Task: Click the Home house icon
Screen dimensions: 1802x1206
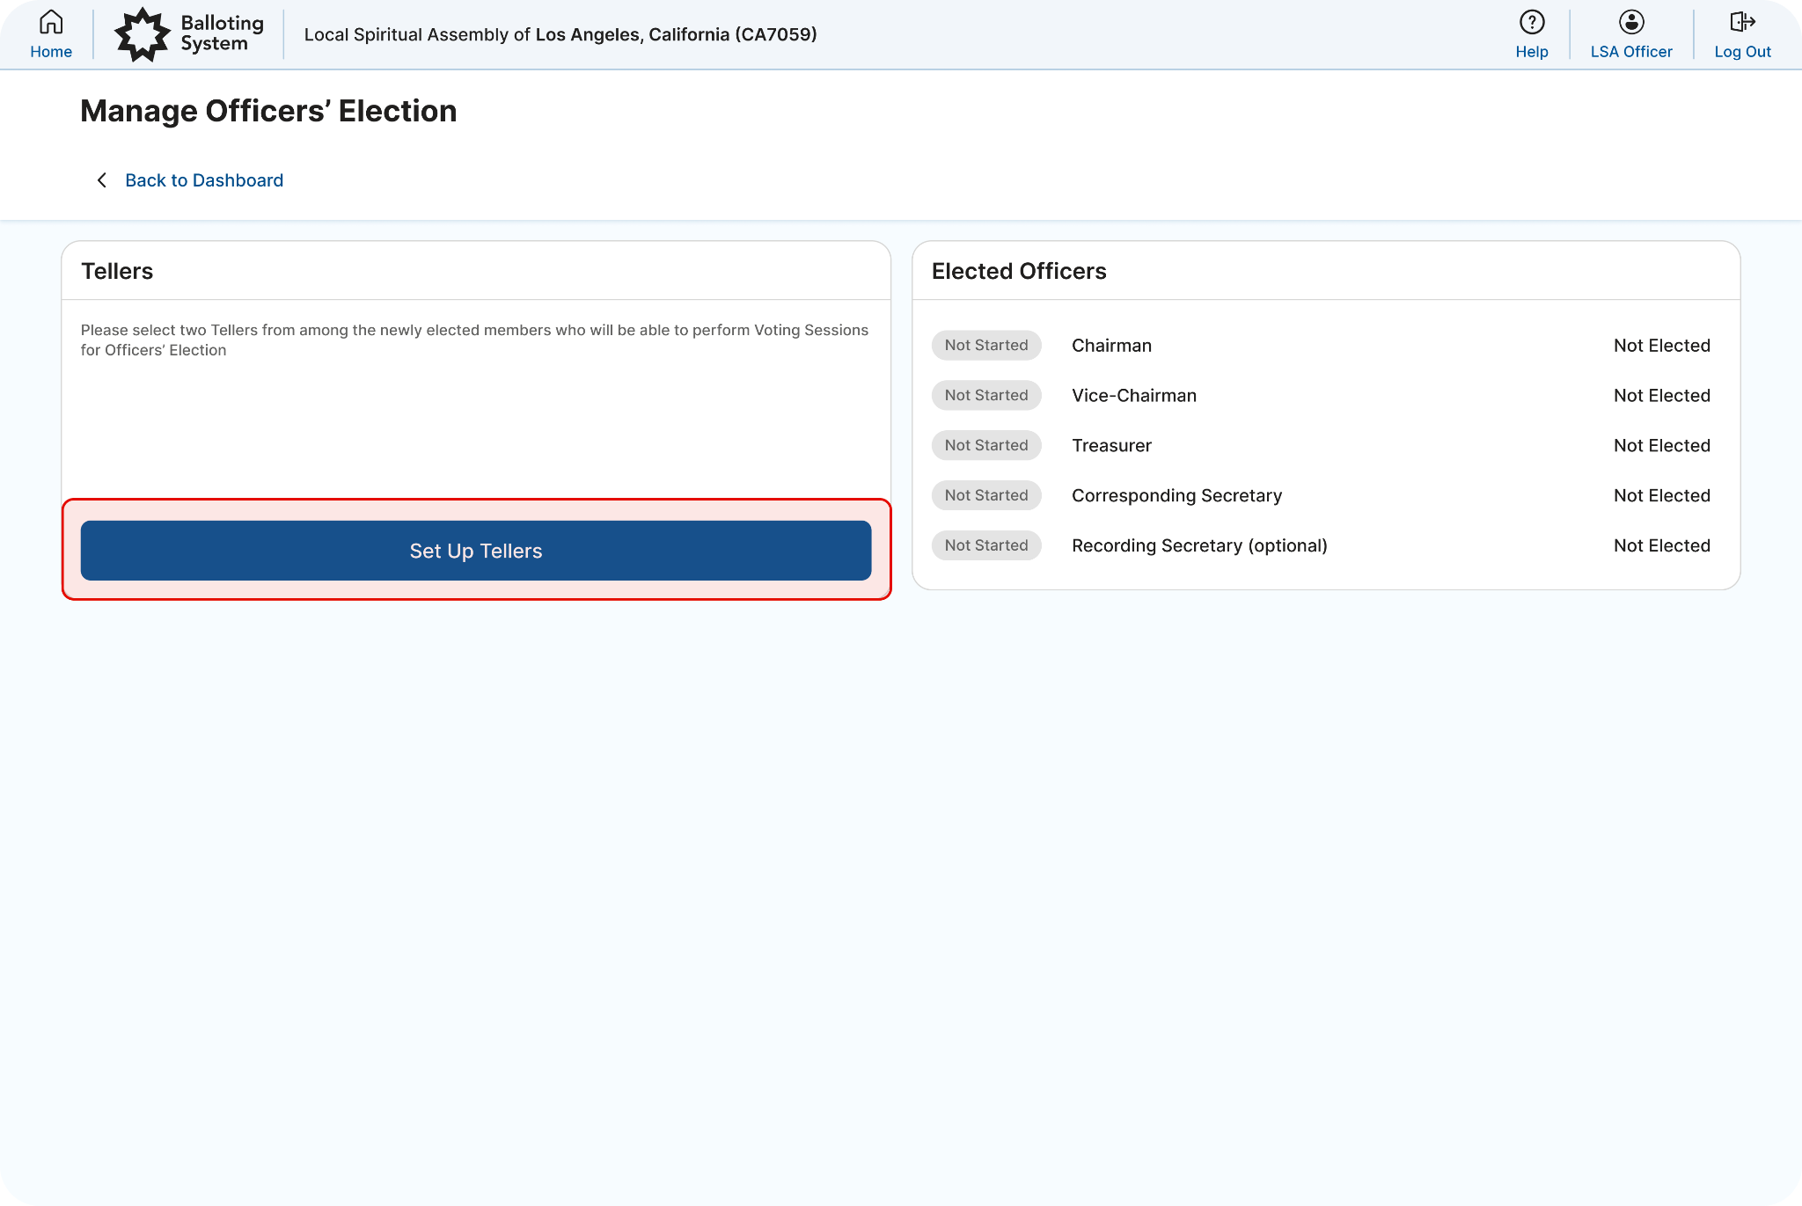Action: 51,22
